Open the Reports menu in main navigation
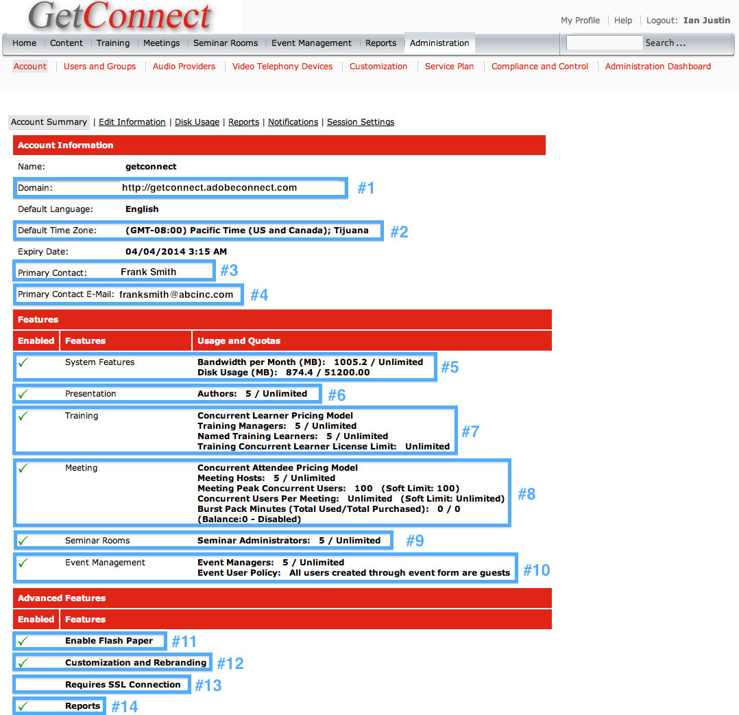 (x=380, y=43)
